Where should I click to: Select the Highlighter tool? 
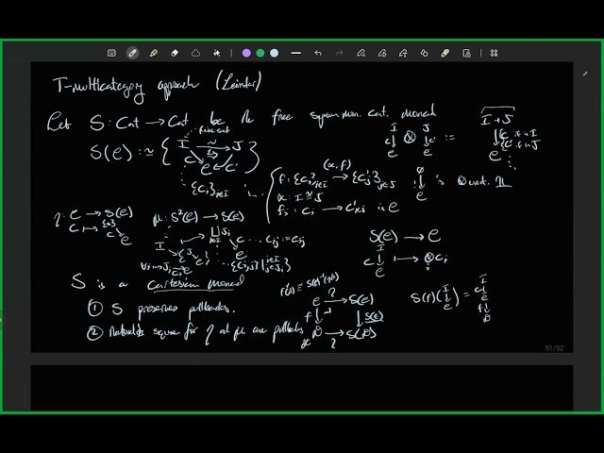[154, 53]
